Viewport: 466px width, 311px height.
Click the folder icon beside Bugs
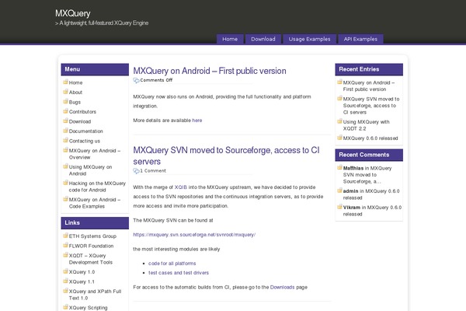pos(66,102)
